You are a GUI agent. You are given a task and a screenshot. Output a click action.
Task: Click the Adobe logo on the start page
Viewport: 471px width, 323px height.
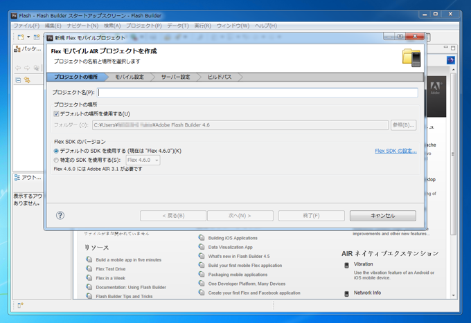pyautogui.click(x=435, y=88)
